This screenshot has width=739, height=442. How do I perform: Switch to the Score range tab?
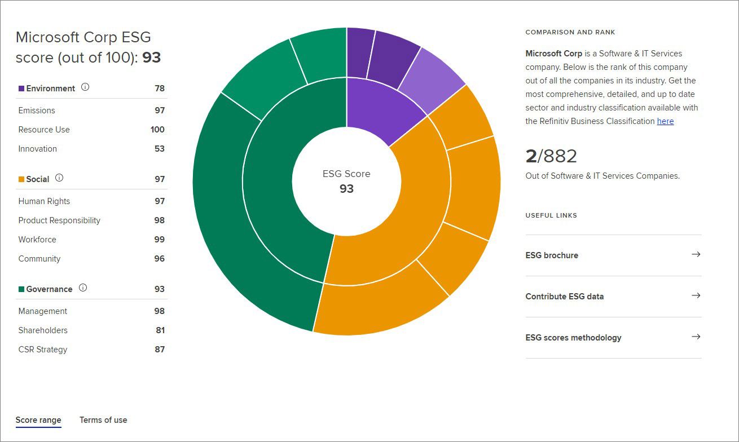38,420
